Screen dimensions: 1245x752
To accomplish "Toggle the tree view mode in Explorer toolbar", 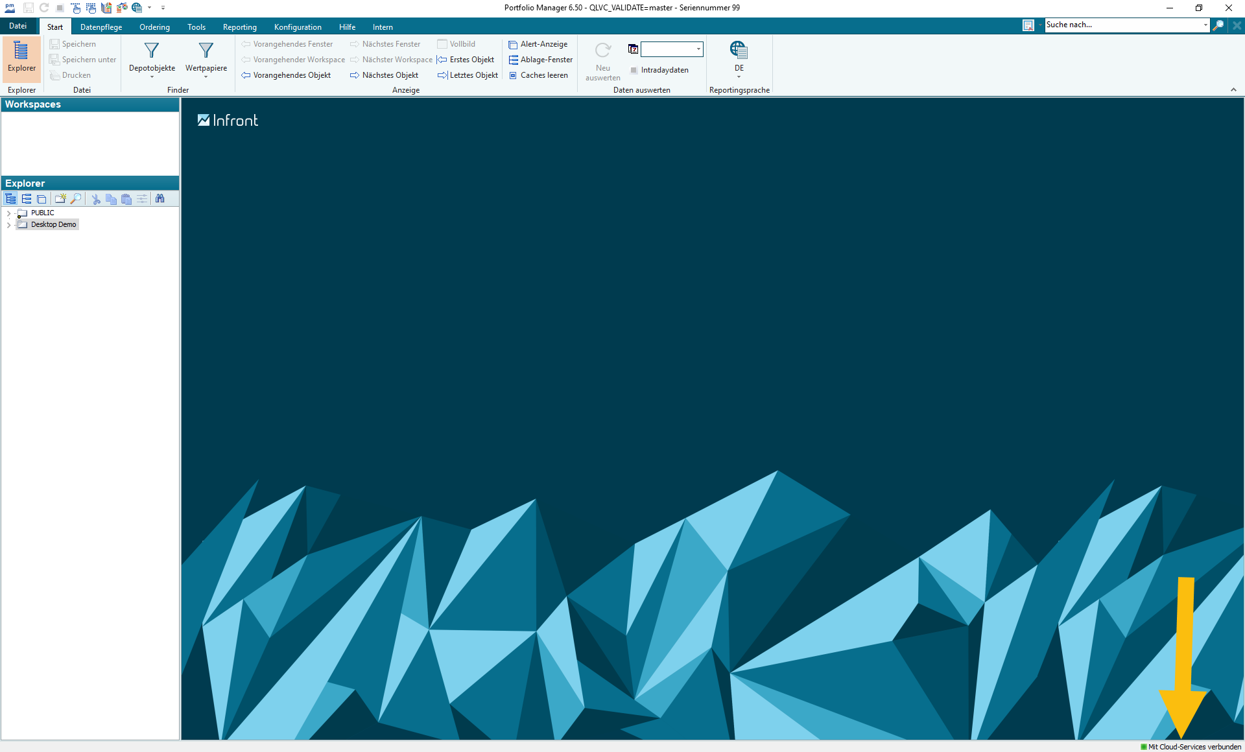I will 11,199.
